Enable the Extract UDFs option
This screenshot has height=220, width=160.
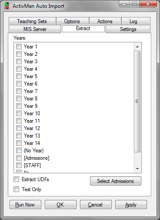pos(16,179)
